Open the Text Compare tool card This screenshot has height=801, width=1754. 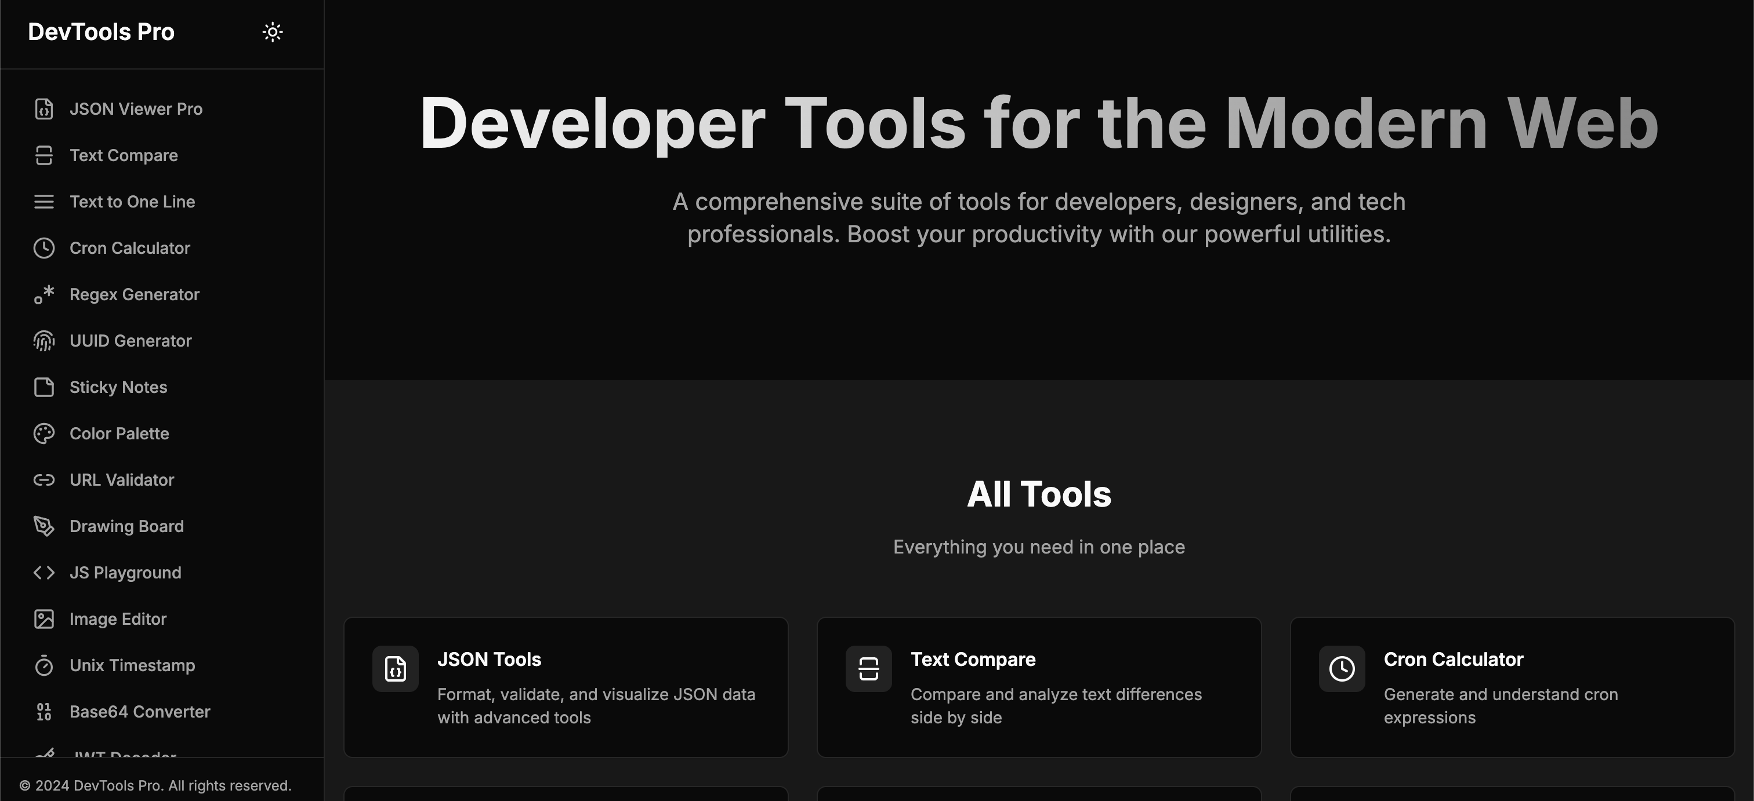[x=1038, y=687]
